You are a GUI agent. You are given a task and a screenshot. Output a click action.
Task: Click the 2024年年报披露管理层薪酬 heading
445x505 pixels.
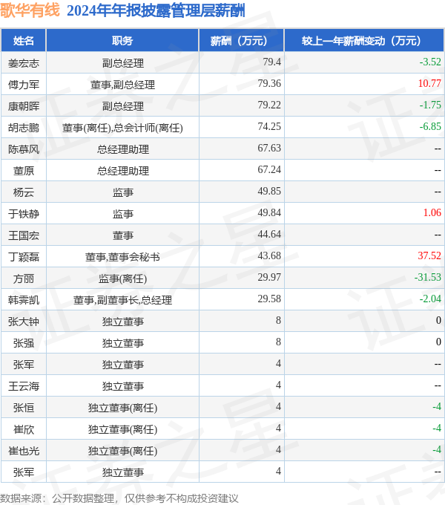156,10
